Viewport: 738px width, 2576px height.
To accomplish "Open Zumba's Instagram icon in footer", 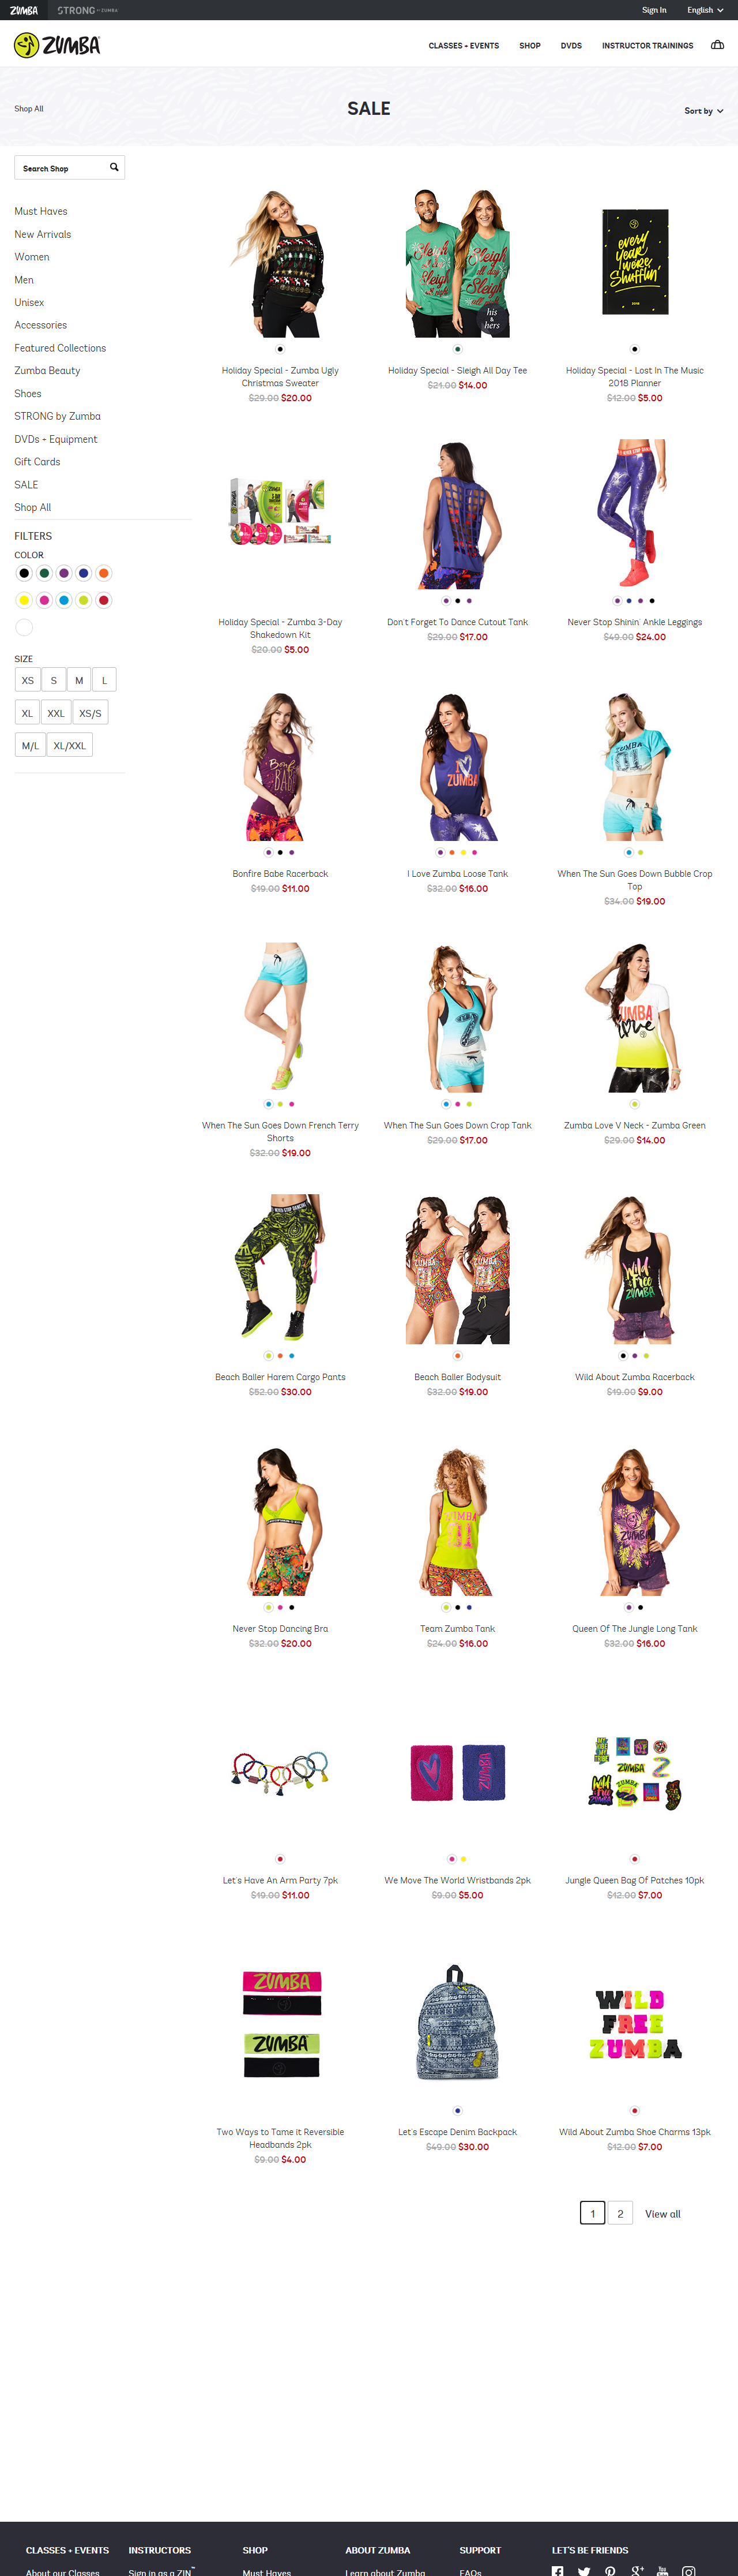I will 688,2571.
